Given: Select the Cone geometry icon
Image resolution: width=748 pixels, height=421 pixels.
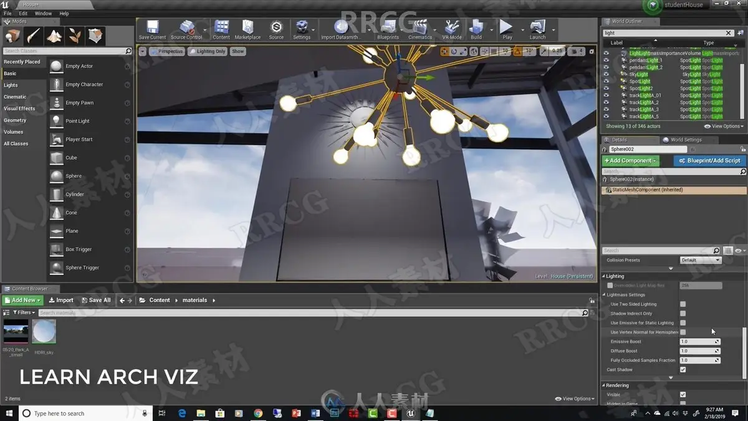Looking at the screenshot, I should pos(56,213).
